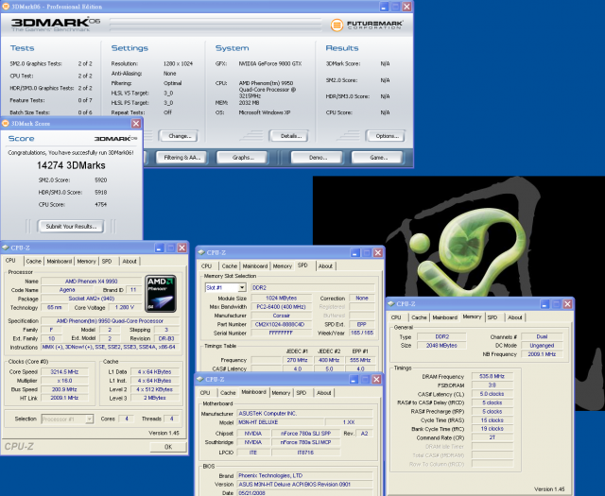Open Memory tab in CPU-Z processor window

(x=86, y=261)
